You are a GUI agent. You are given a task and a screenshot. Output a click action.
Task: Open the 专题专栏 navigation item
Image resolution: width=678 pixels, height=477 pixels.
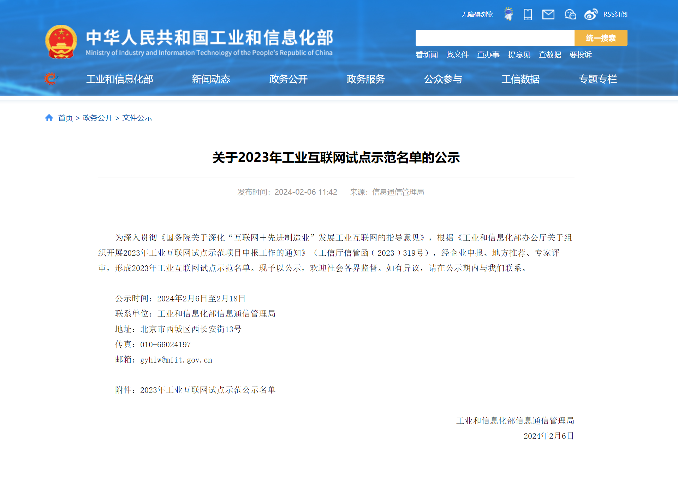point(597,79)
